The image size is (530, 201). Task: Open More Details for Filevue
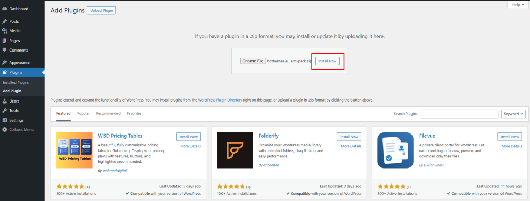coord(511,146)
